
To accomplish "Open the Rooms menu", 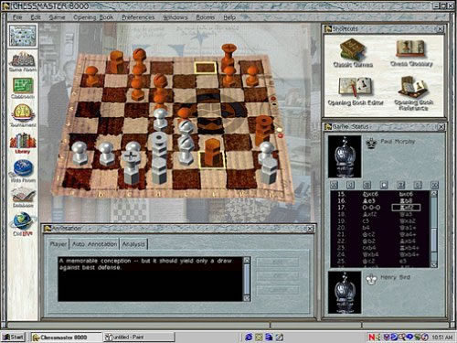I will [x=205, y=17].
